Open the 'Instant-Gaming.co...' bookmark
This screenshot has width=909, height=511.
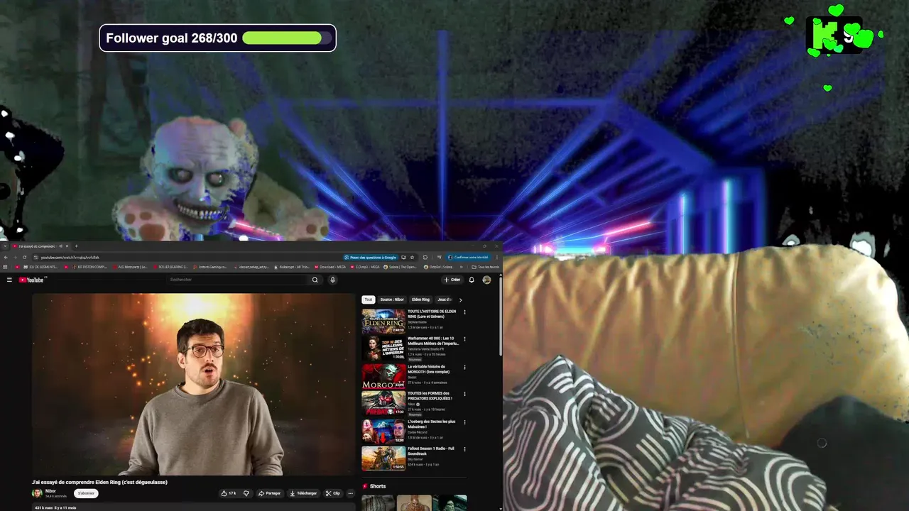point(209,267)
